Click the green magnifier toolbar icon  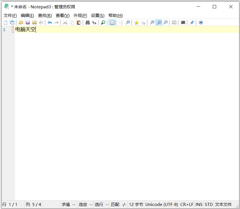click(x=103, y=22)
